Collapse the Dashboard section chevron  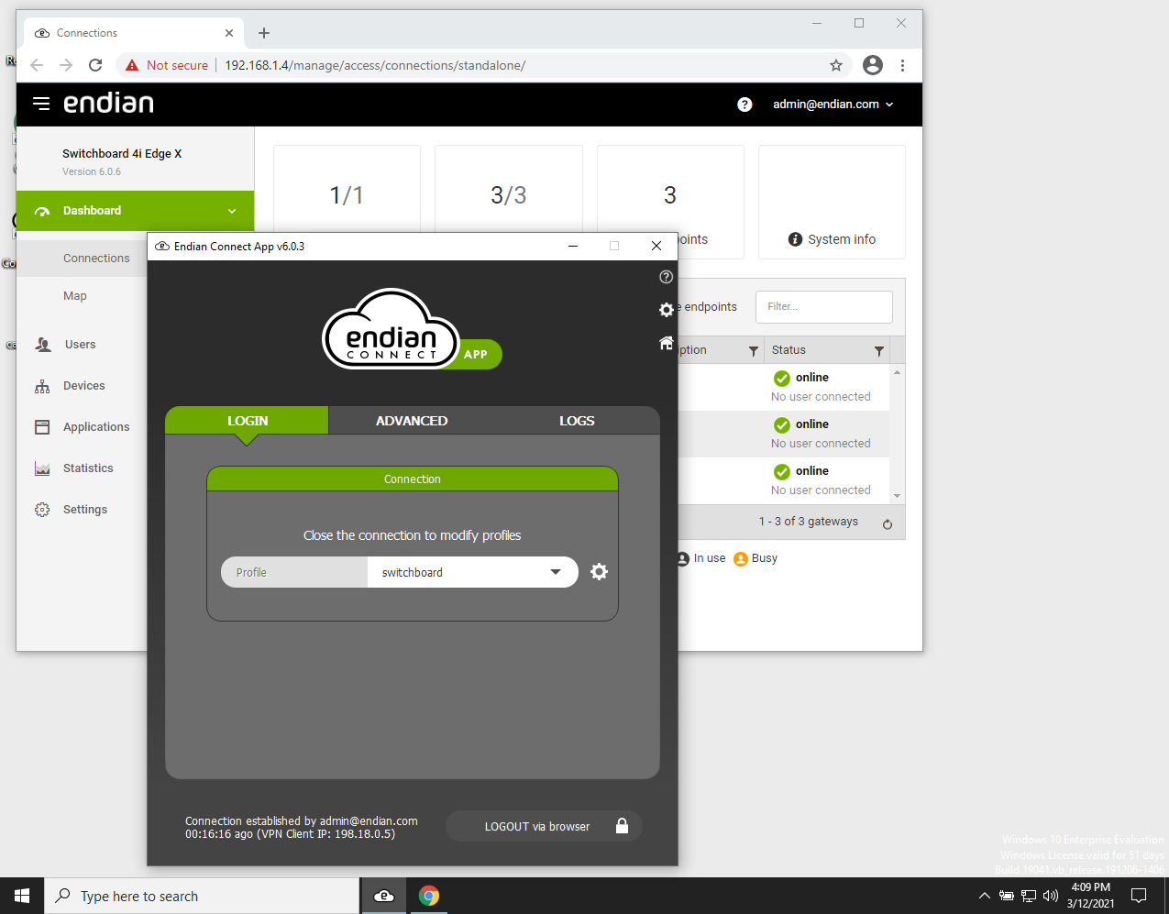(x=232, y=211)
